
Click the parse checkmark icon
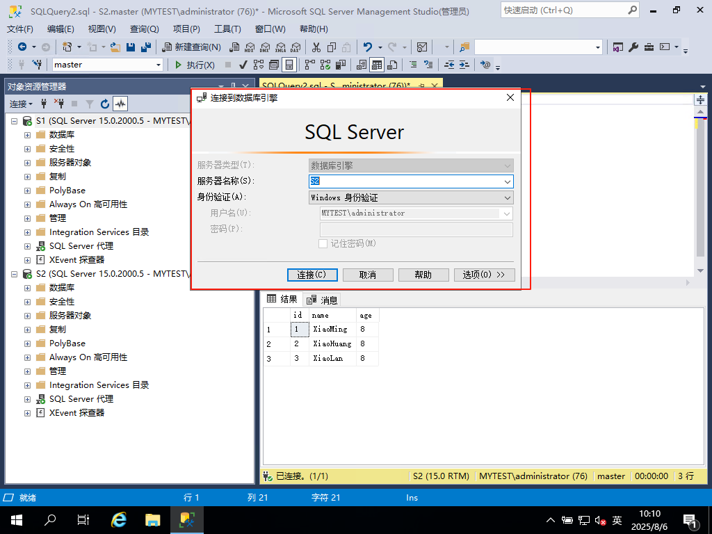(243, 65)
